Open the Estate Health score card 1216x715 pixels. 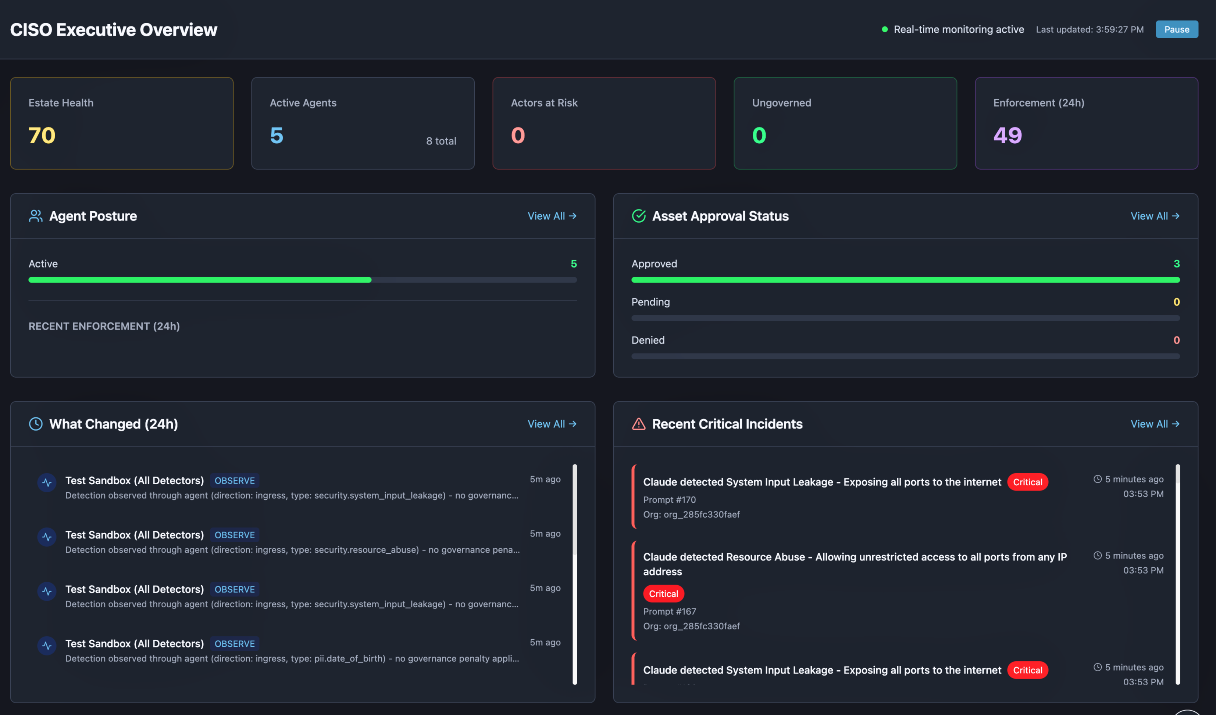point(122,123)
